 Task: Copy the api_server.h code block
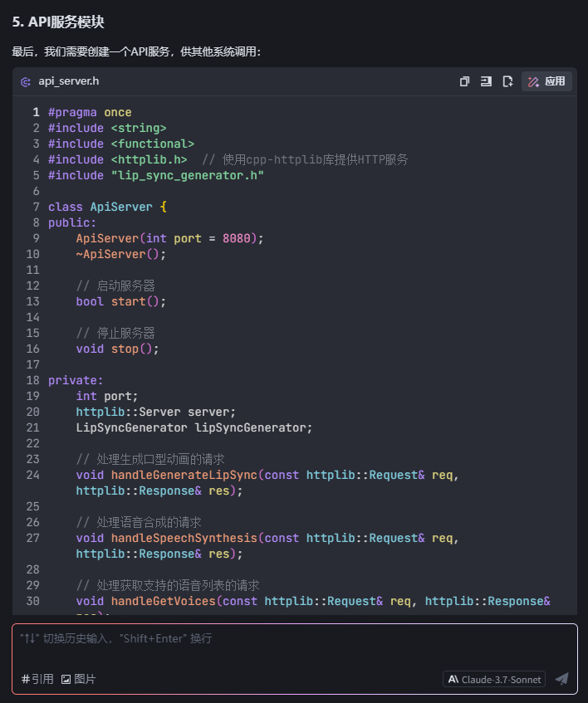[465, 81]
